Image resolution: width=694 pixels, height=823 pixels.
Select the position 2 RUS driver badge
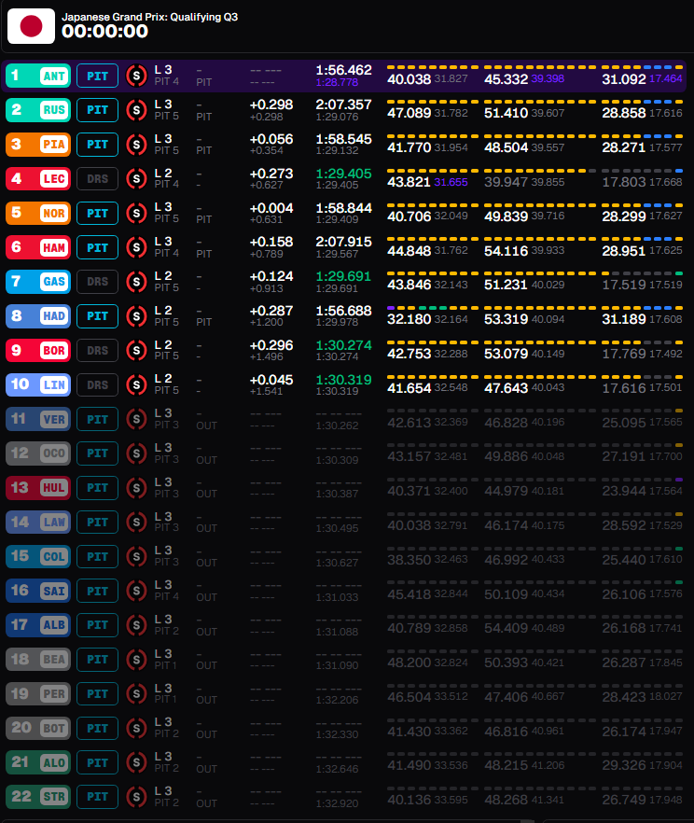click(x=38, y=110)
